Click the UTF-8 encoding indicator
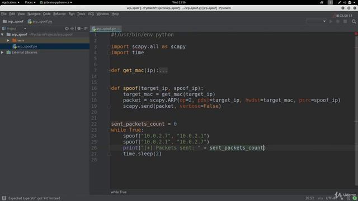The image size is (358, 201). point(331,198)
